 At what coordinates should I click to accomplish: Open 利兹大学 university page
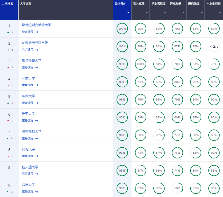(x=29, y=78)
